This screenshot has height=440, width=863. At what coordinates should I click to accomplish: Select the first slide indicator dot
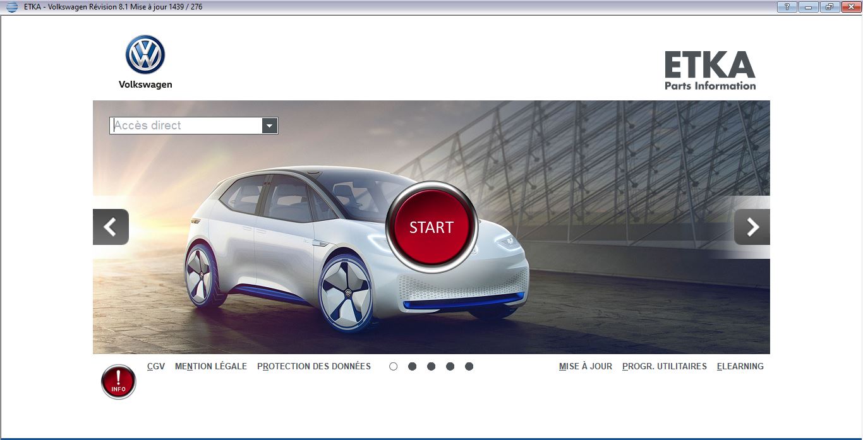[394, 366]
